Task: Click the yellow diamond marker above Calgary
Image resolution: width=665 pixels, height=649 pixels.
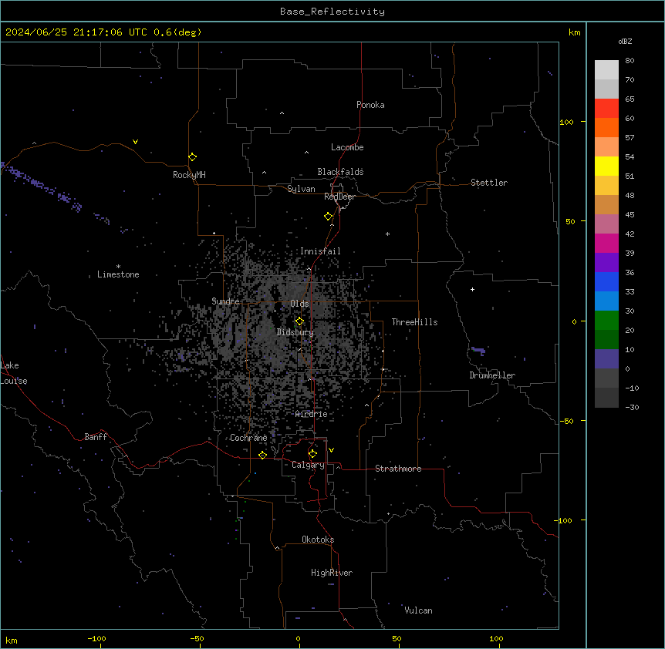Action: (x=312, y=454)
